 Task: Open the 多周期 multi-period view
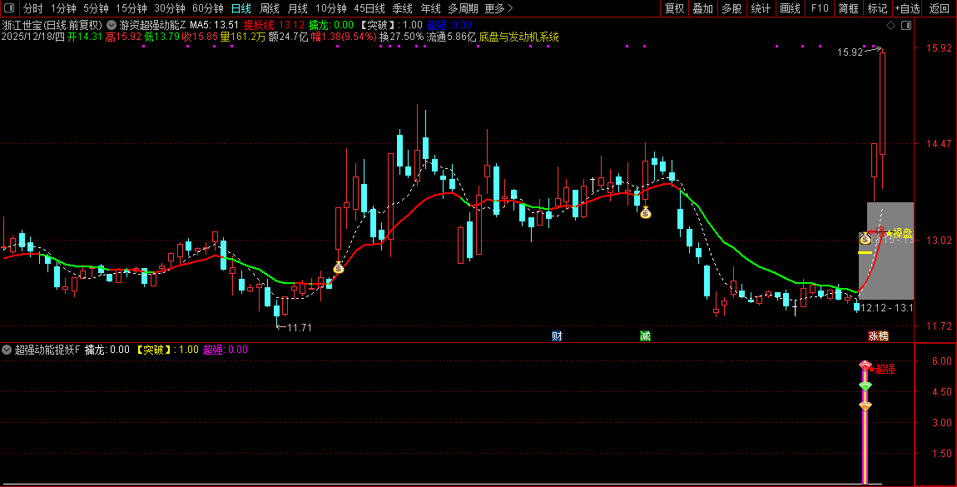click(463, 8)
